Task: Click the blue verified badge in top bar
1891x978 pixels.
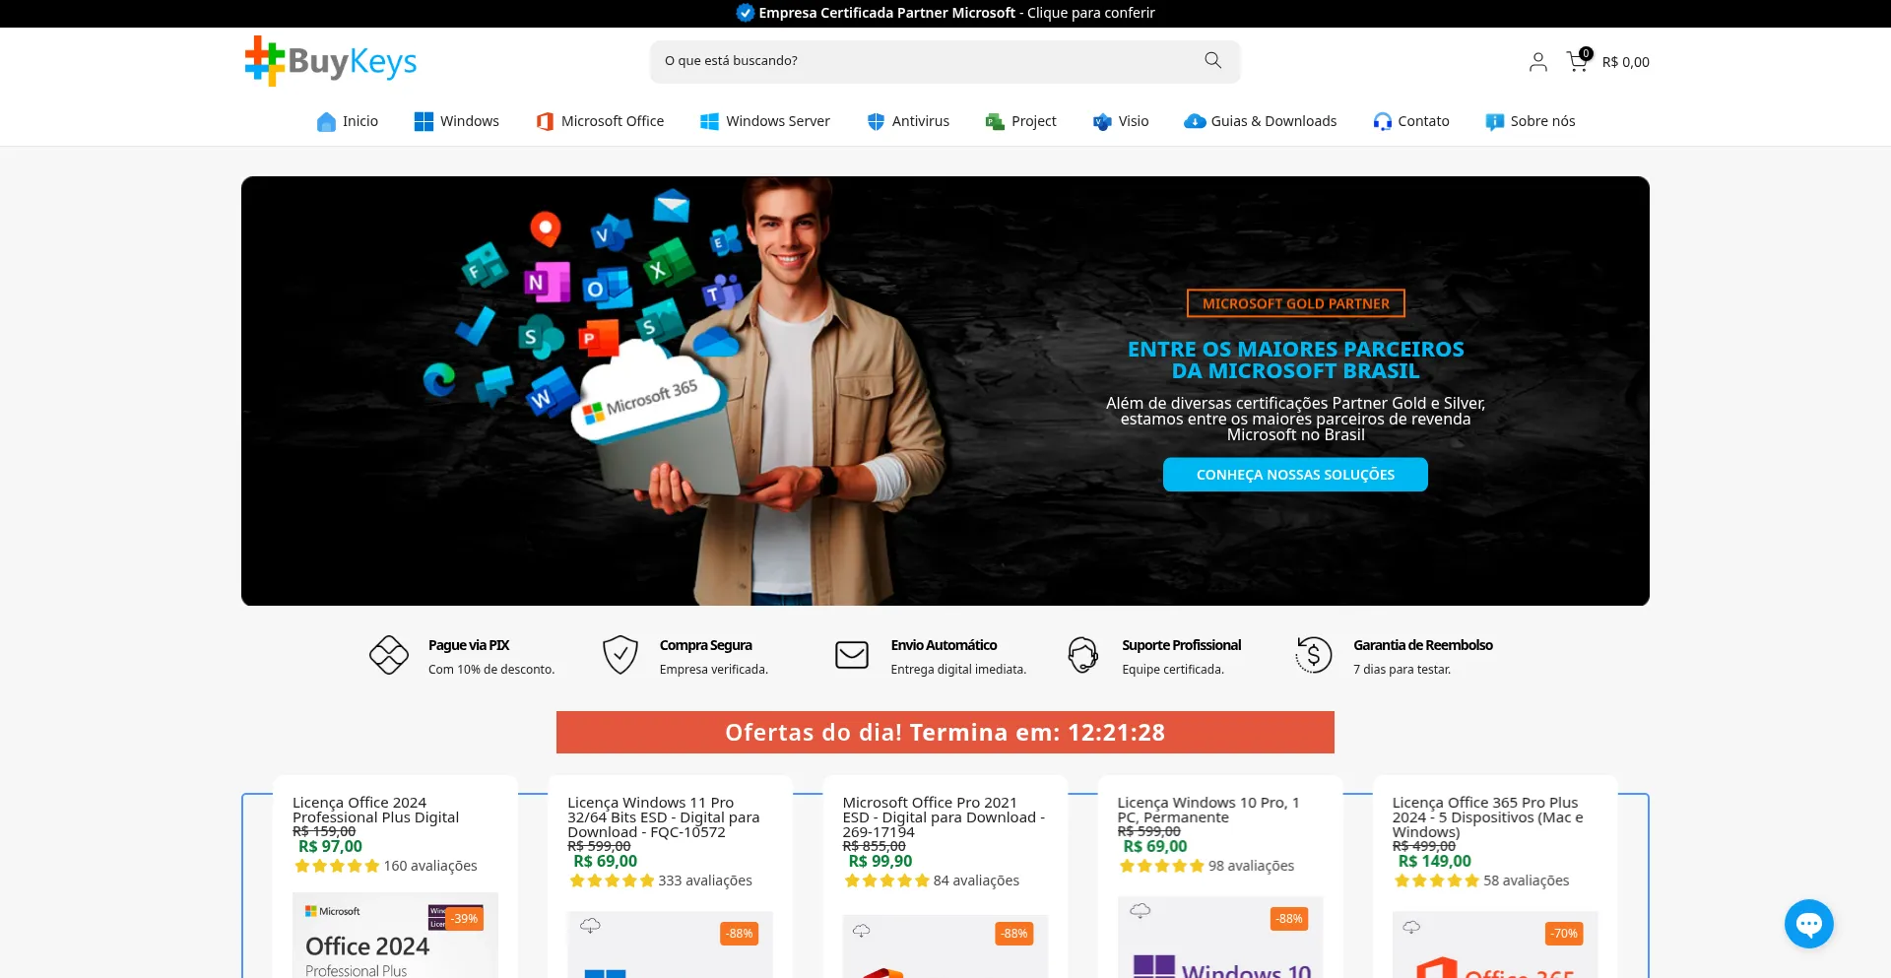Action: tap(746, 13)
